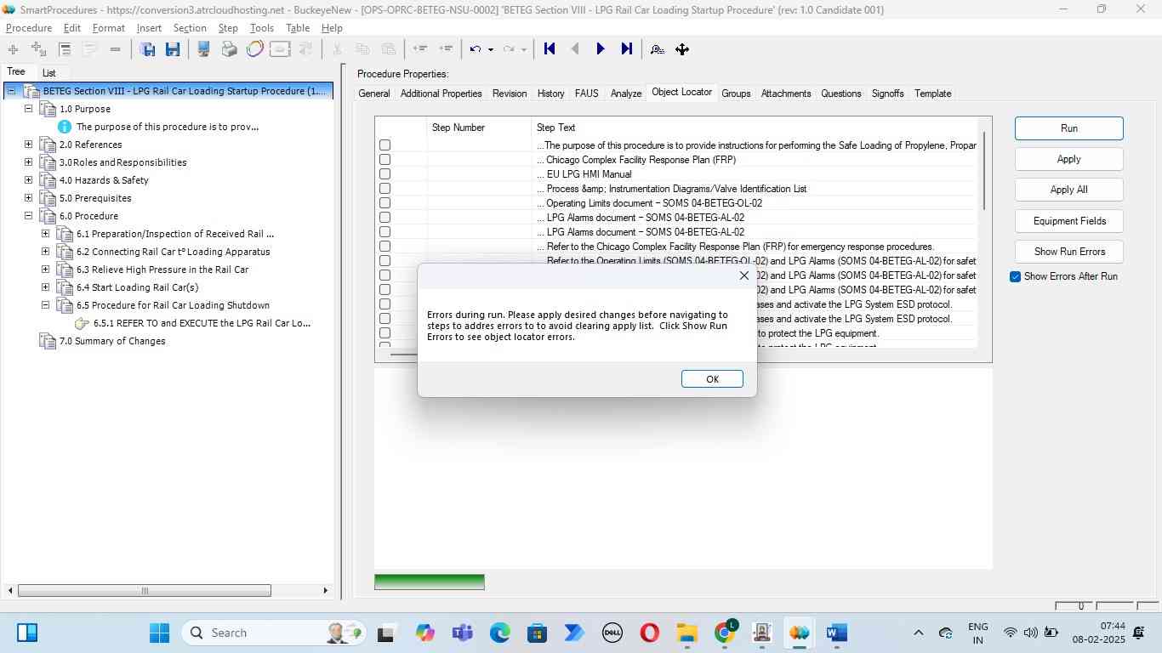Click the tree panel horizontal scrollbar thumb
Viewport: 1162px width, 653px height.
(145, 591)
